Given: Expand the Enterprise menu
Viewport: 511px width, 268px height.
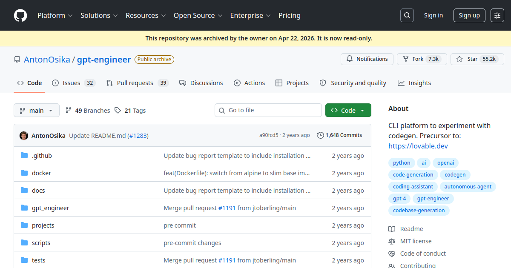Looking at the screenshot, I should pos(250,15).
